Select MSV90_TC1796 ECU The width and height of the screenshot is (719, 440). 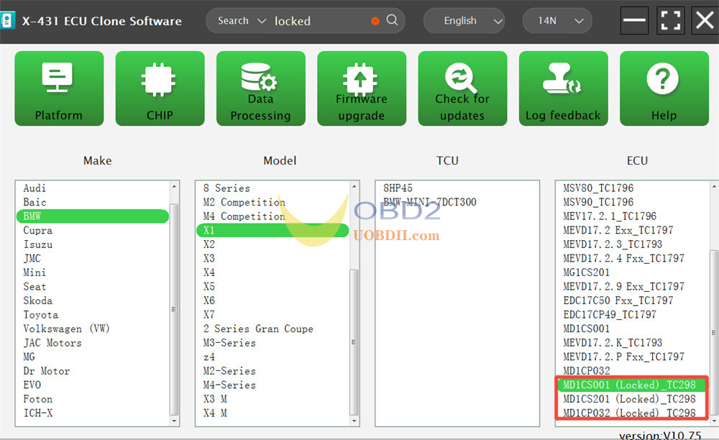coord(598,202)
